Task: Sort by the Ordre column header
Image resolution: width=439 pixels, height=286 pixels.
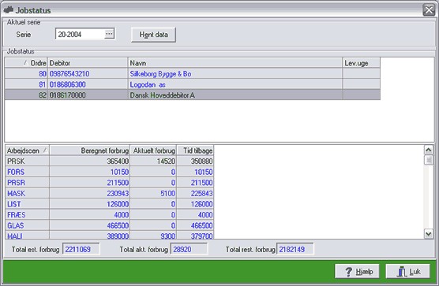Action: (x=26, y=63)
